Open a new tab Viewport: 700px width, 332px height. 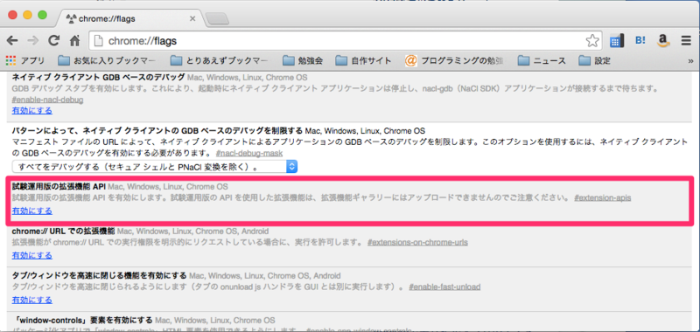coord(217,19)
